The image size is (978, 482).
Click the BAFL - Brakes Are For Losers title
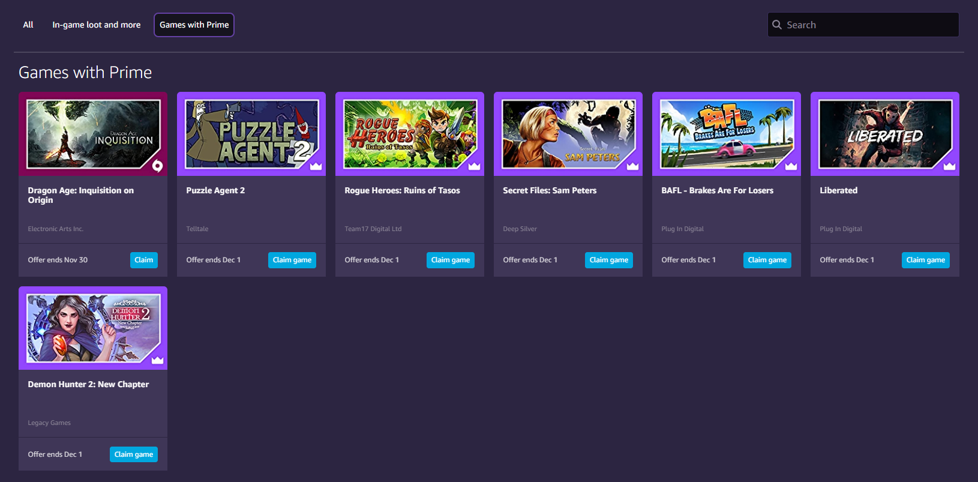717,190
